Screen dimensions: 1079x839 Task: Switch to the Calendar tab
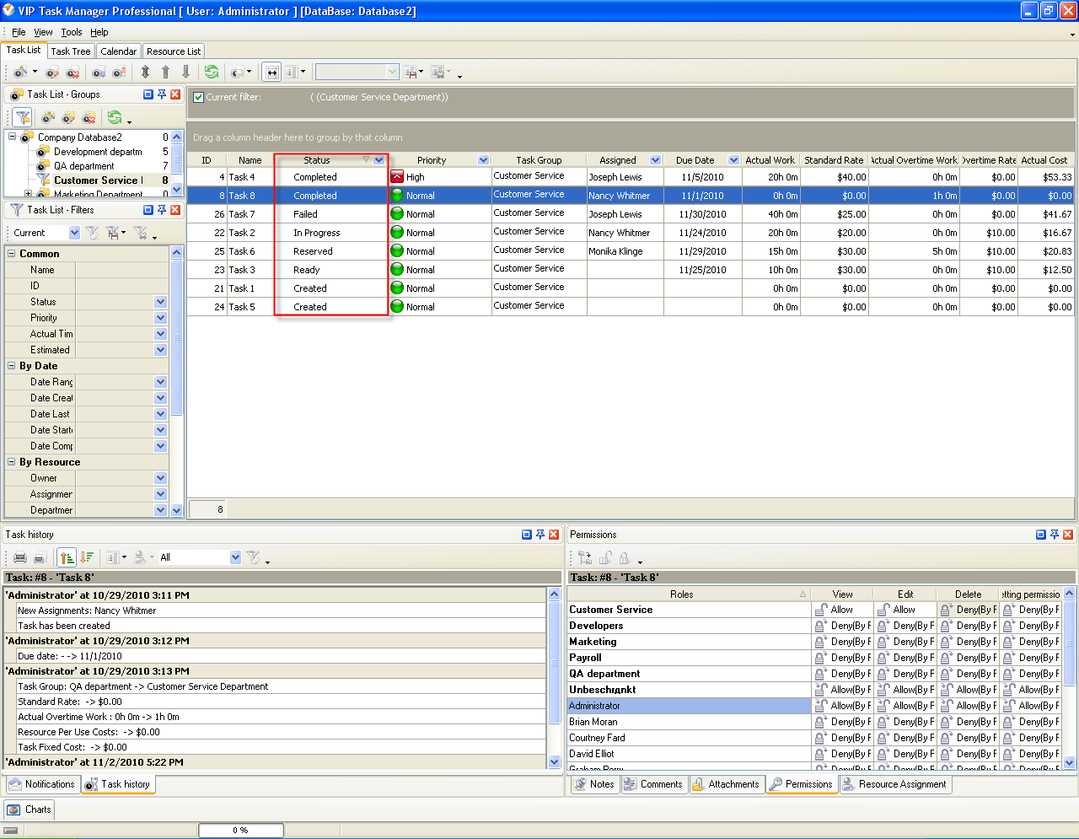(118, 51)
